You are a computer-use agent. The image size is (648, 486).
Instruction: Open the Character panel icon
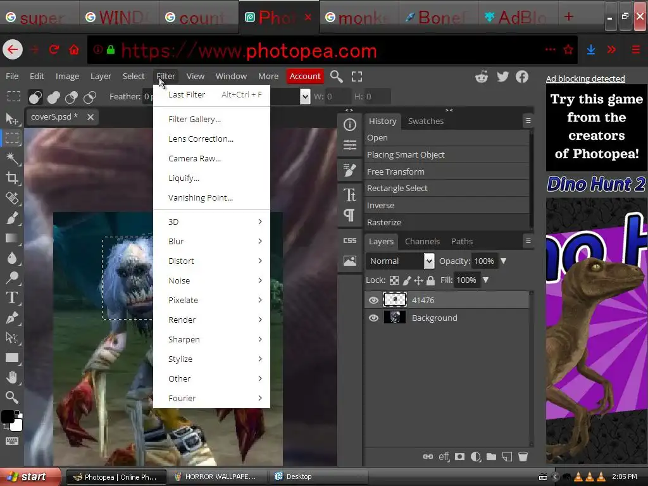[x=349, y=195]
